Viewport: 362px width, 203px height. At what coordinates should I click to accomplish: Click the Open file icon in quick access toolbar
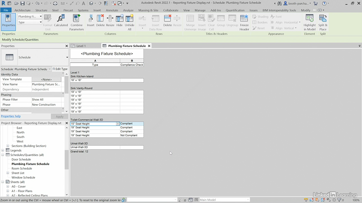[17, 3]
